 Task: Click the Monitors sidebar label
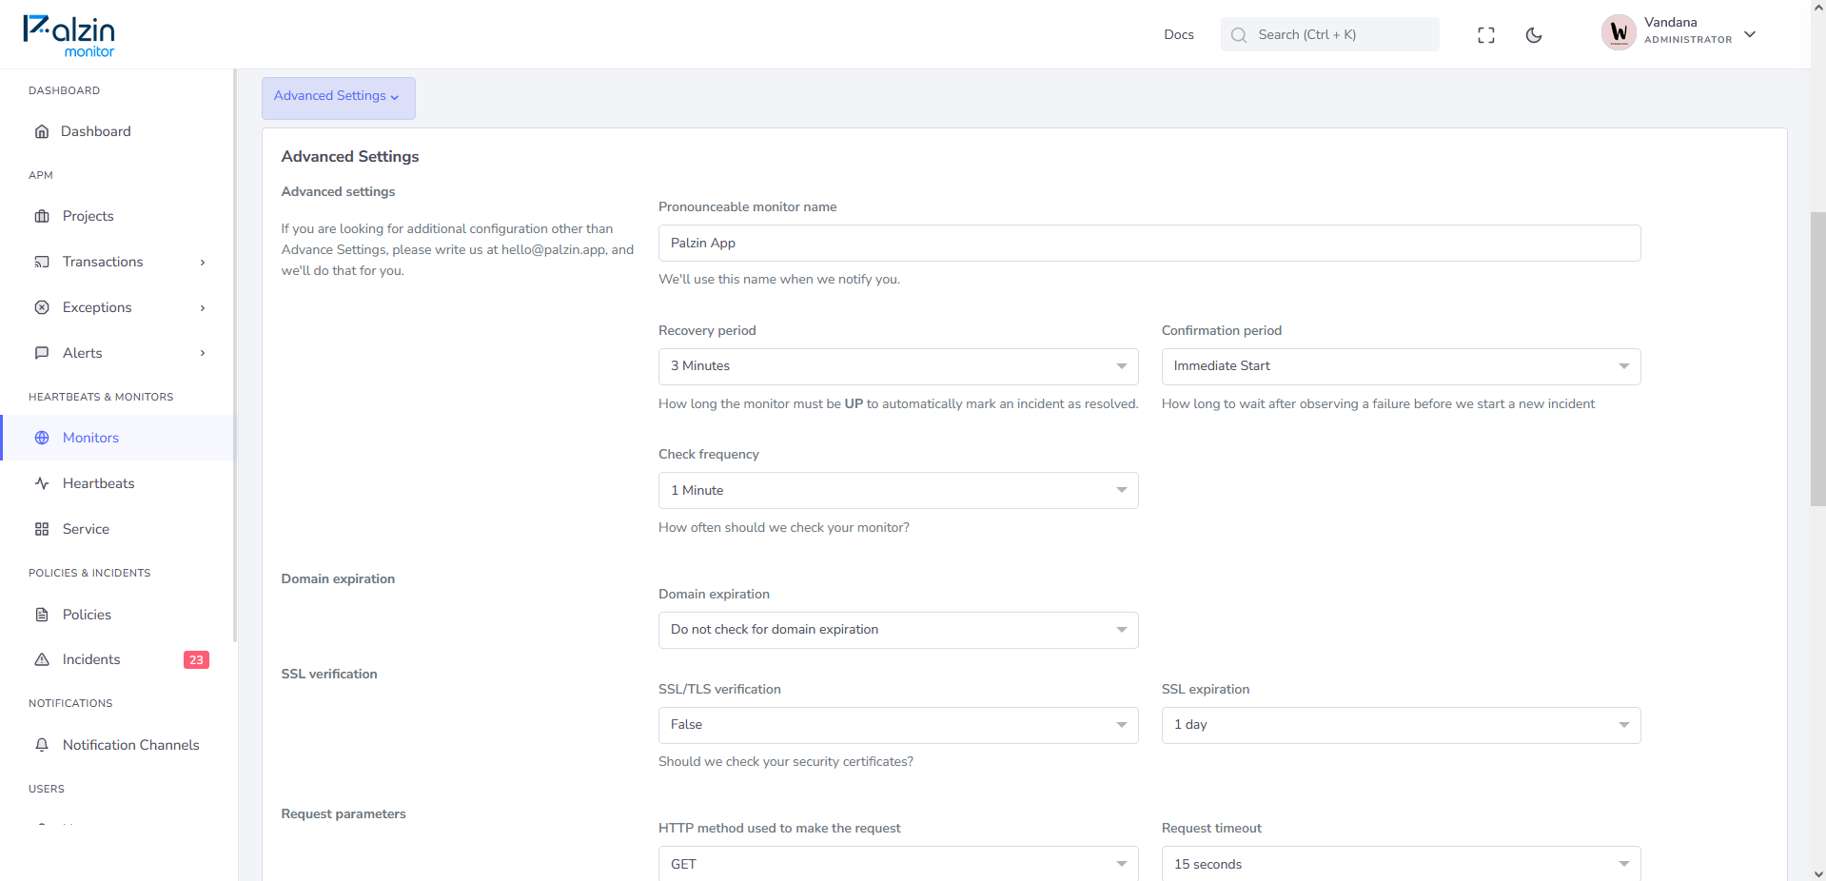point(90,438)
